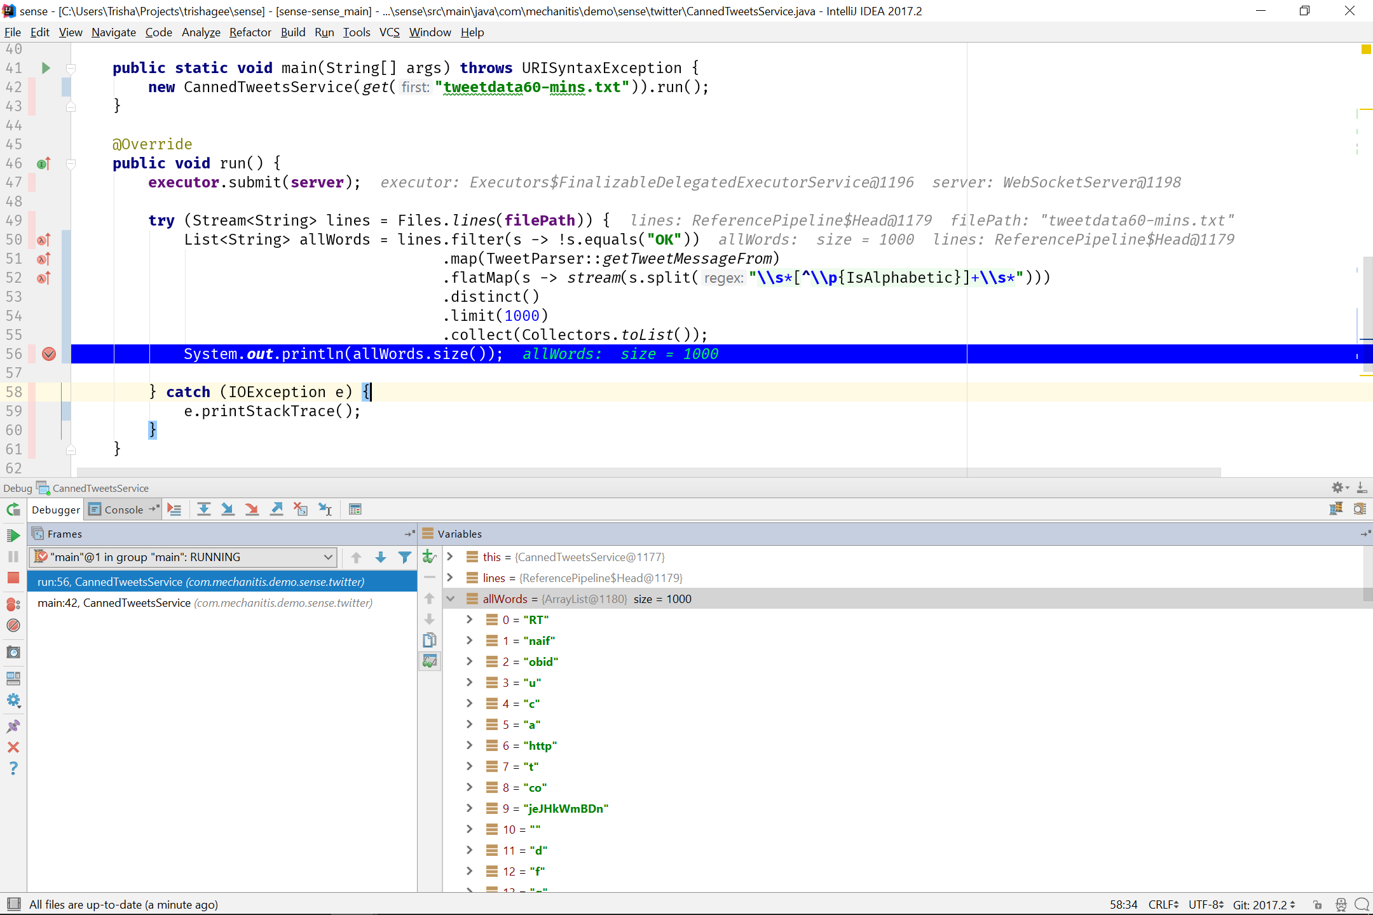Click Git: 2017.2 branch widget

[x=1264, y=904]
